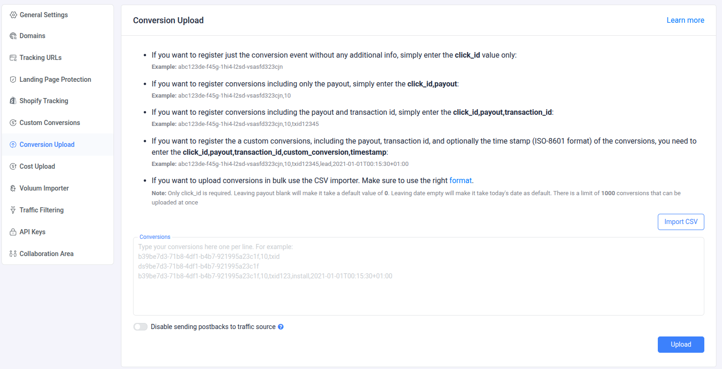Click the Landing Page Protection shield icon
Viewport: 722px width, 369px height.
[x=13, y=79]
